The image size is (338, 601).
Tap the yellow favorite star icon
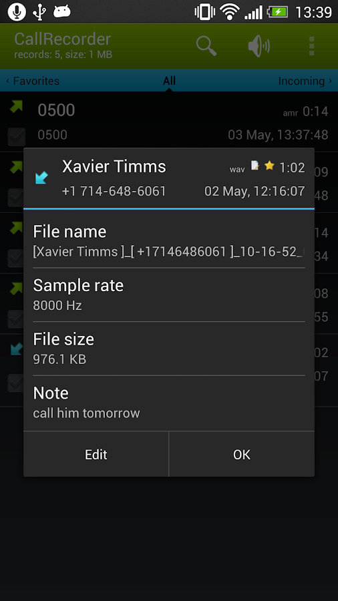tap(270, 166)
